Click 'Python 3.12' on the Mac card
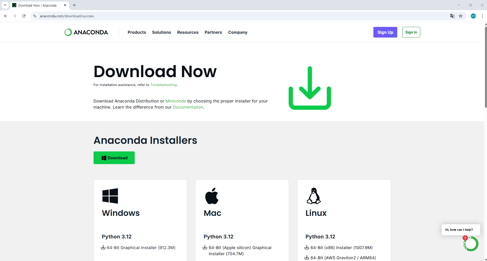Viewport: 487px width, 261px height. point(219,237)
